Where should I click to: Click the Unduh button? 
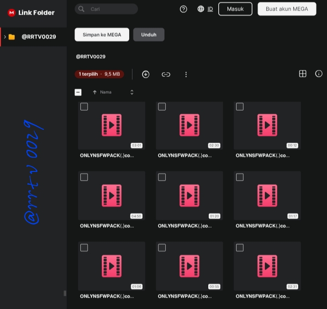149,35
